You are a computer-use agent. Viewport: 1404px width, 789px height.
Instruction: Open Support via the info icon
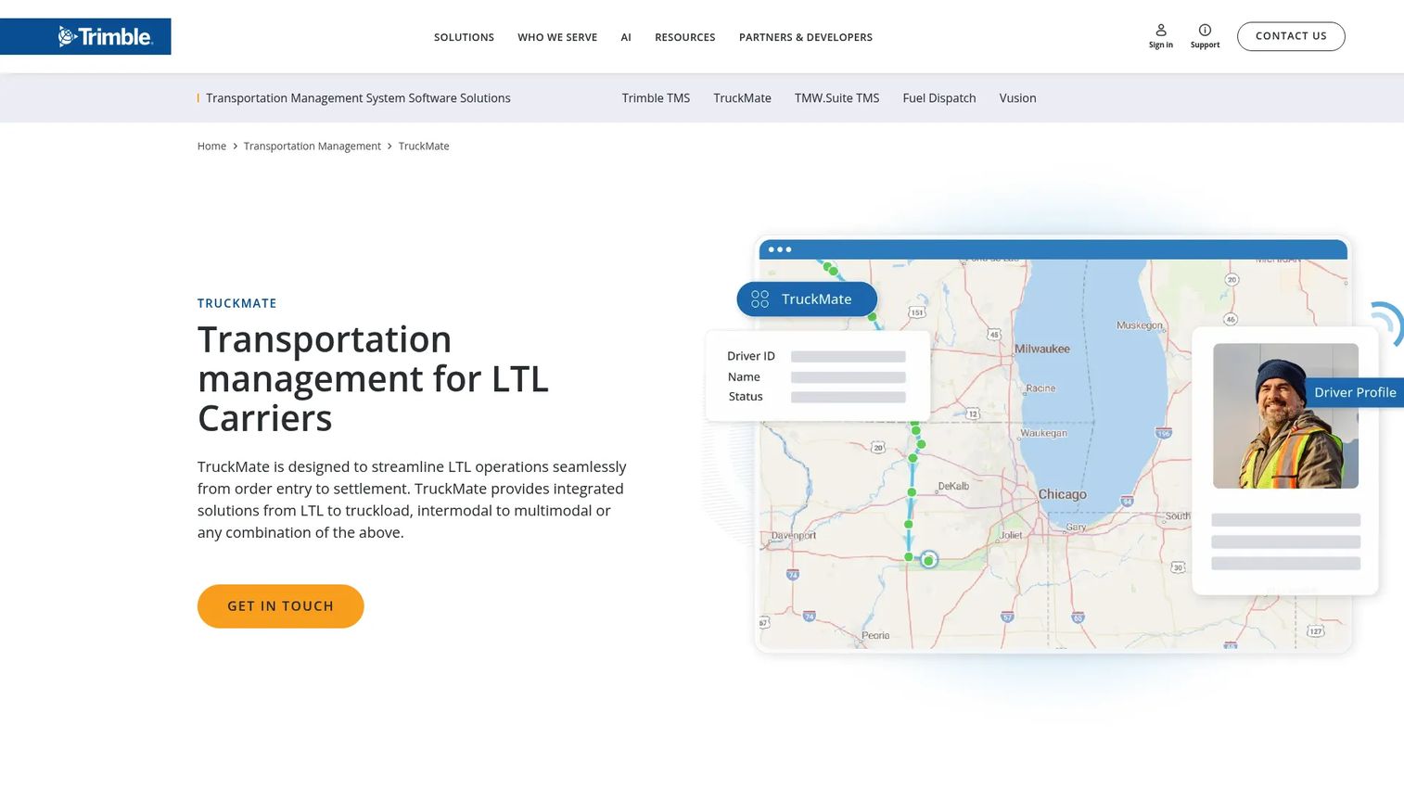1205,30
